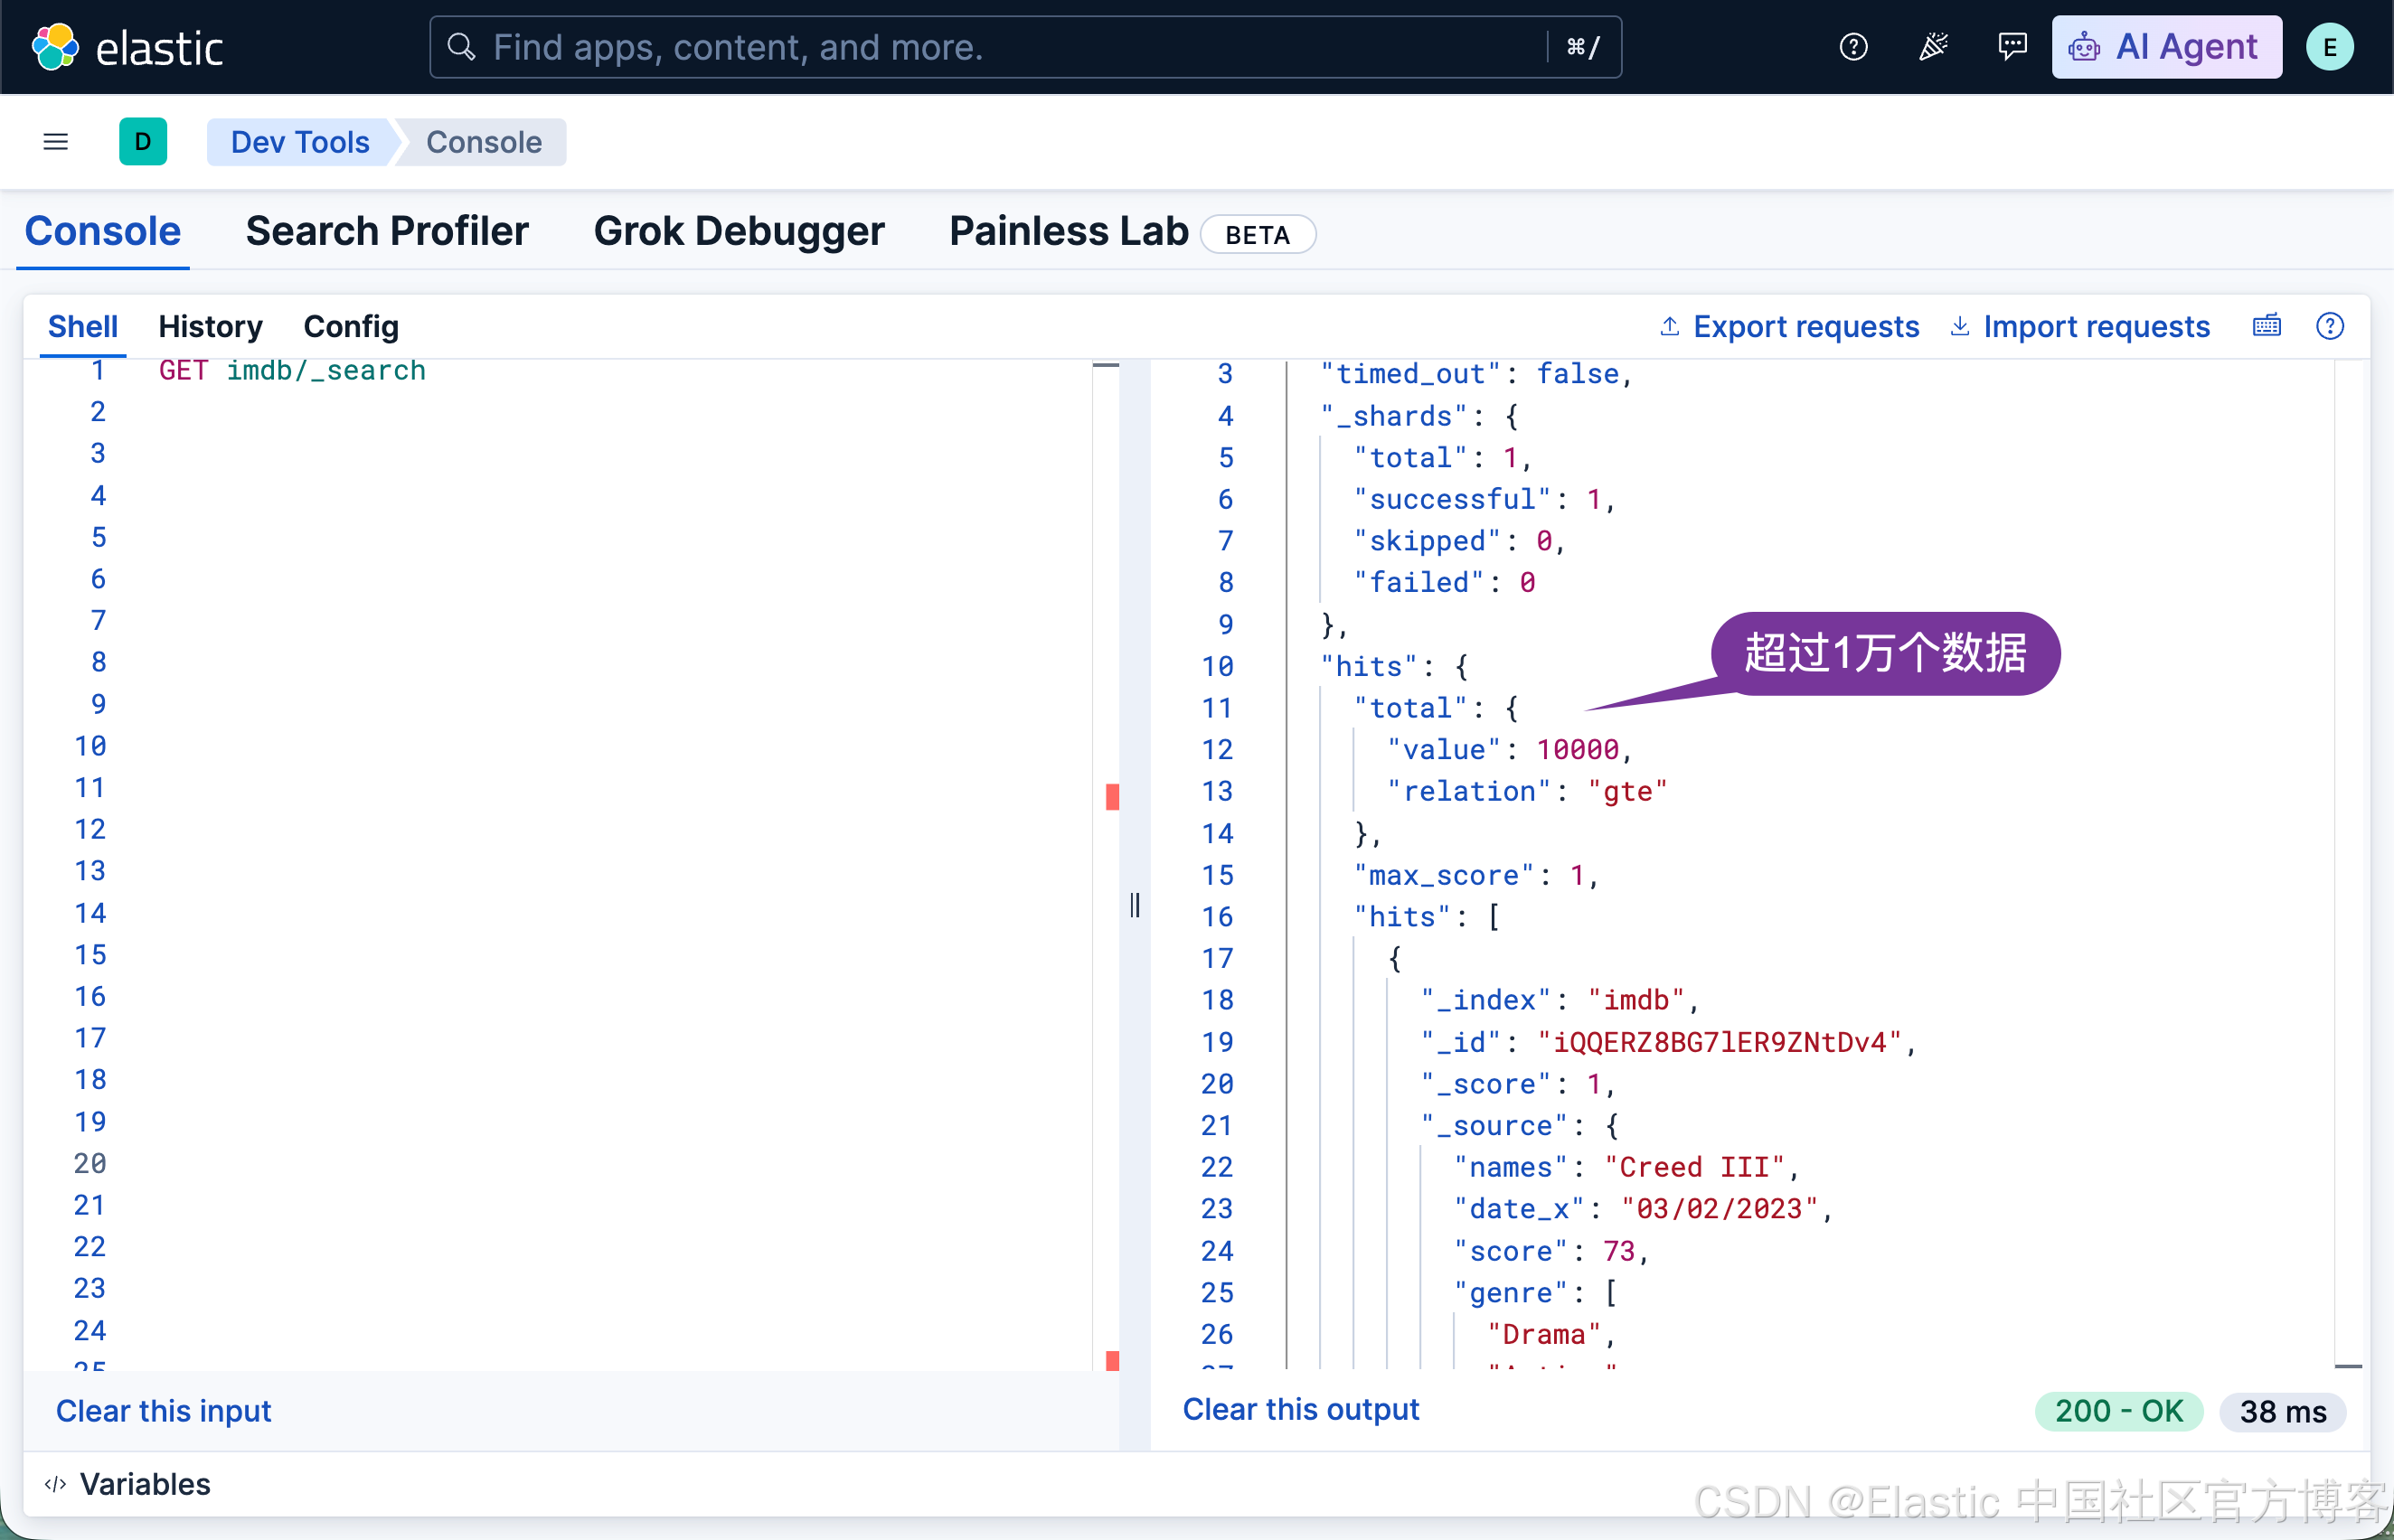
Task: Click the Elastic logo
Action: [127, 47]
